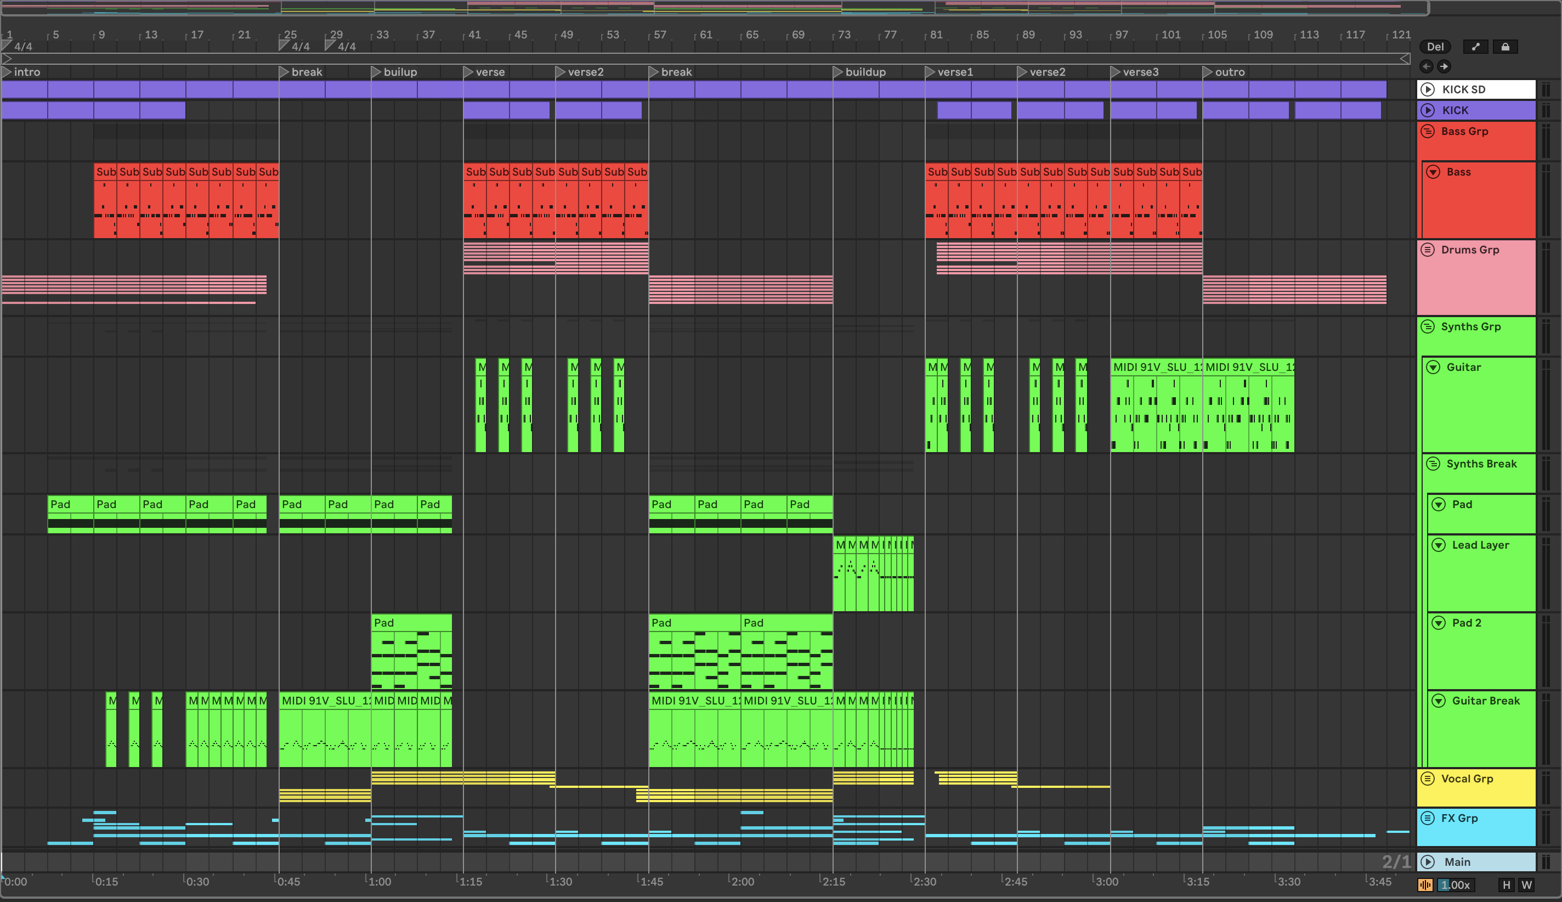Toggle the automation mode icon

click(1475, 47)
